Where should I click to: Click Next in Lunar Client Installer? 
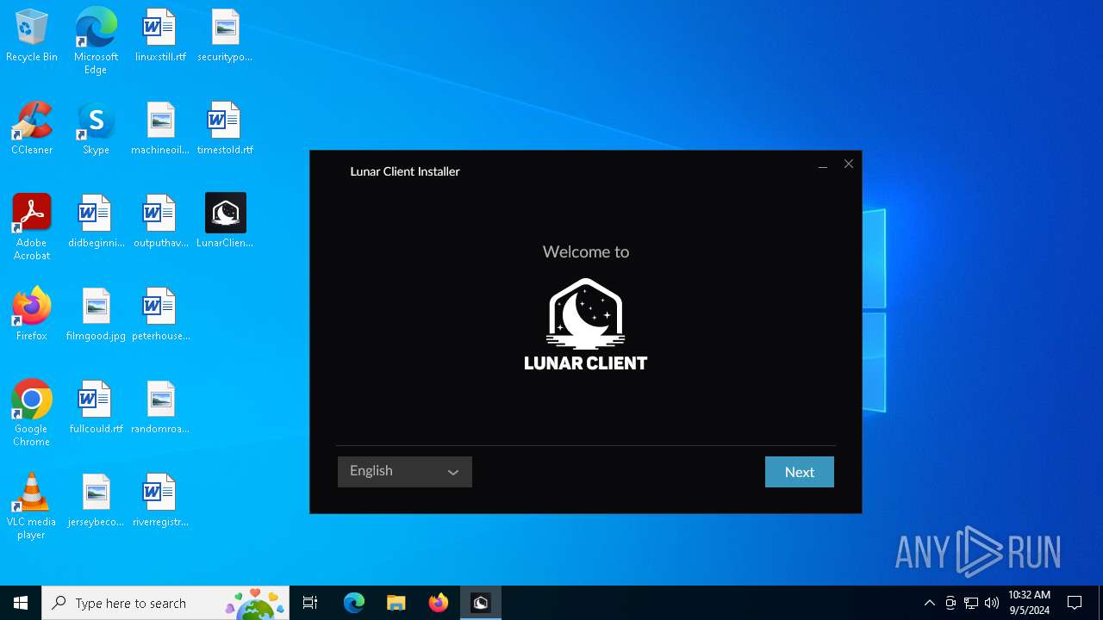click(x=799, y=472)
